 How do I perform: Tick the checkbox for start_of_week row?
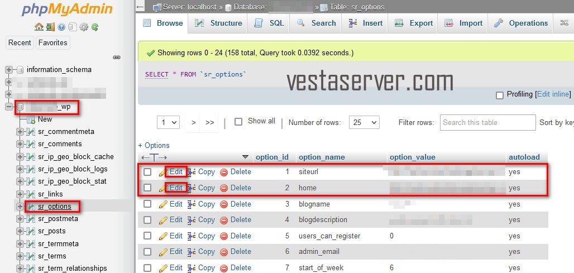pos(147,268)
